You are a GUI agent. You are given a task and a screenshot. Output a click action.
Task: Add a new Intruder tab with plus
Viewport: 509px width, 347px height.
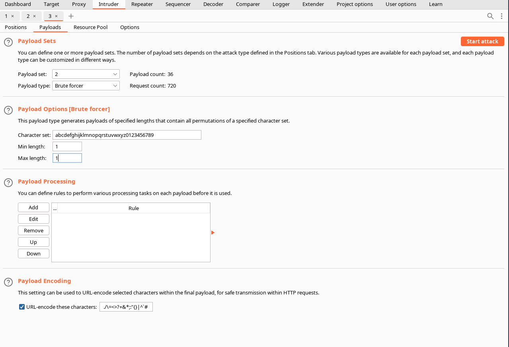click(x=71, y=16)
